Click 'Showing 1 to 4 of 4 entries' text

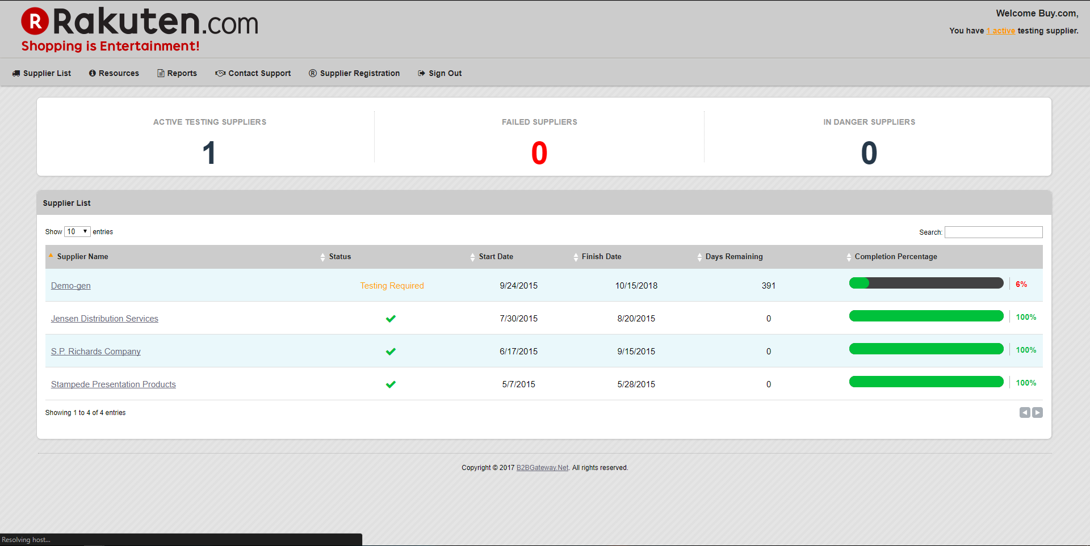coord(86,413)
